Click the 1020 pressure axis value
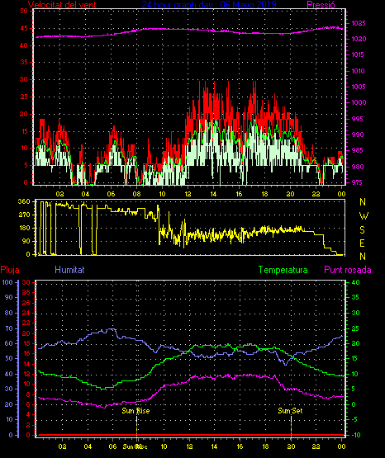This screenshot has height=458, width=385. point(359,39)
